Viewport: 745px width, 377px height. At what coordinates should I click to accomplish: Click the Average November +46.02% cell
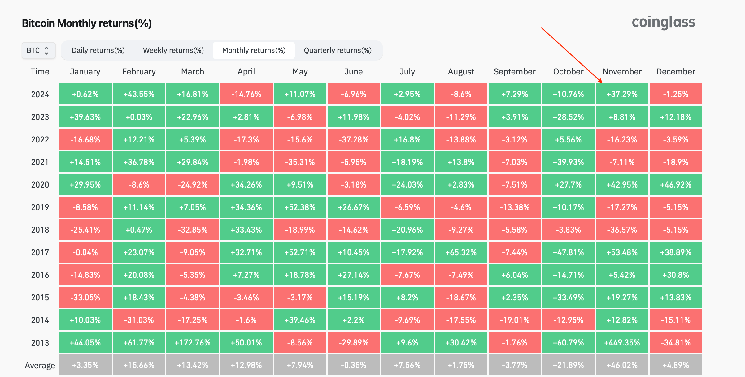pos(622,365)
